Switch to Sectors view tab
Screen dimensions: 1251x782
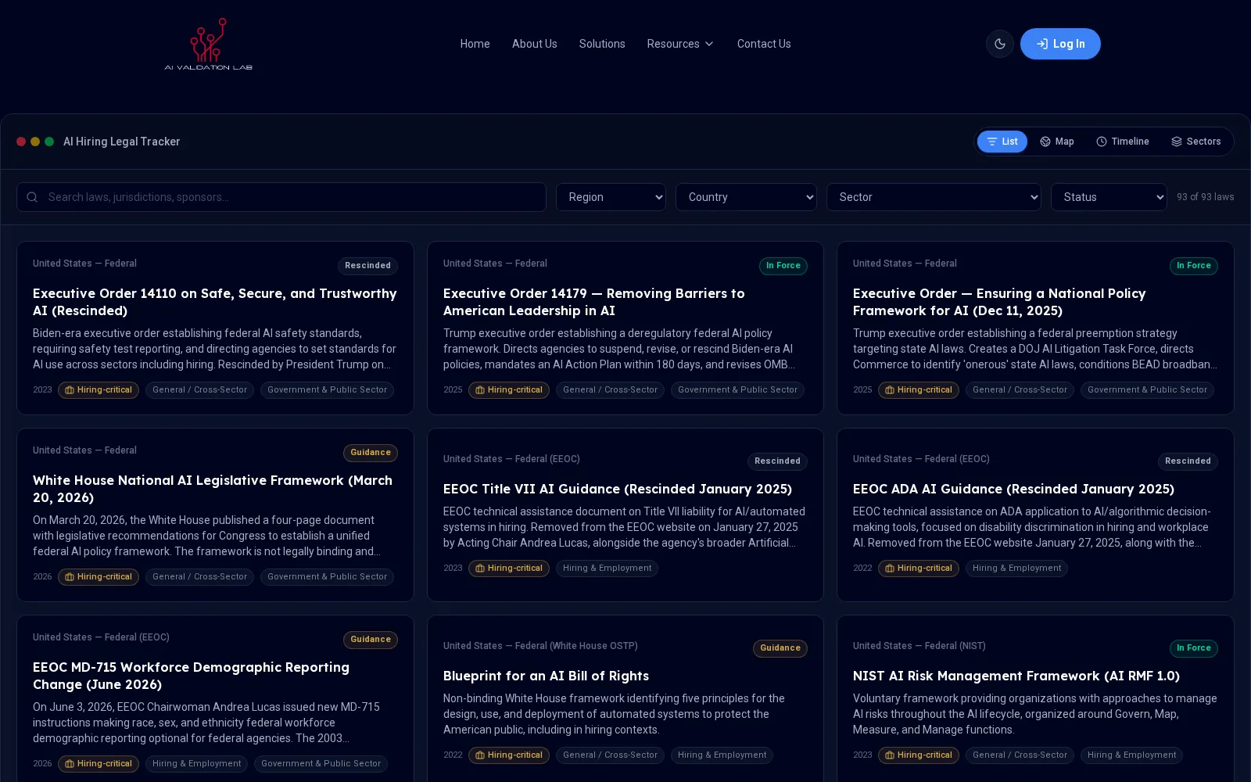[x=1196, y=142]
